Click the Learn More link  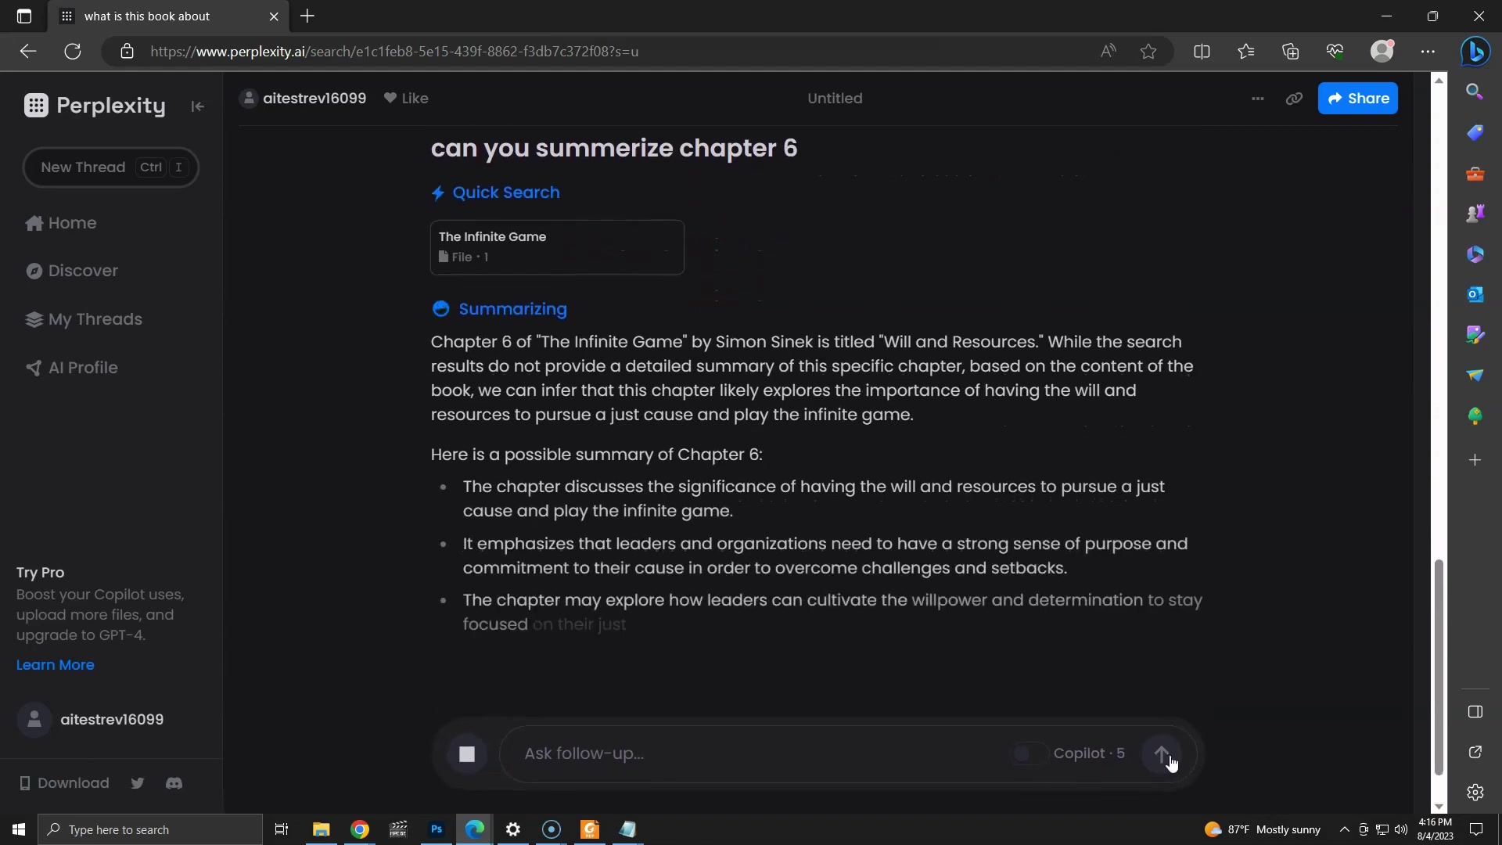[55, 665]
